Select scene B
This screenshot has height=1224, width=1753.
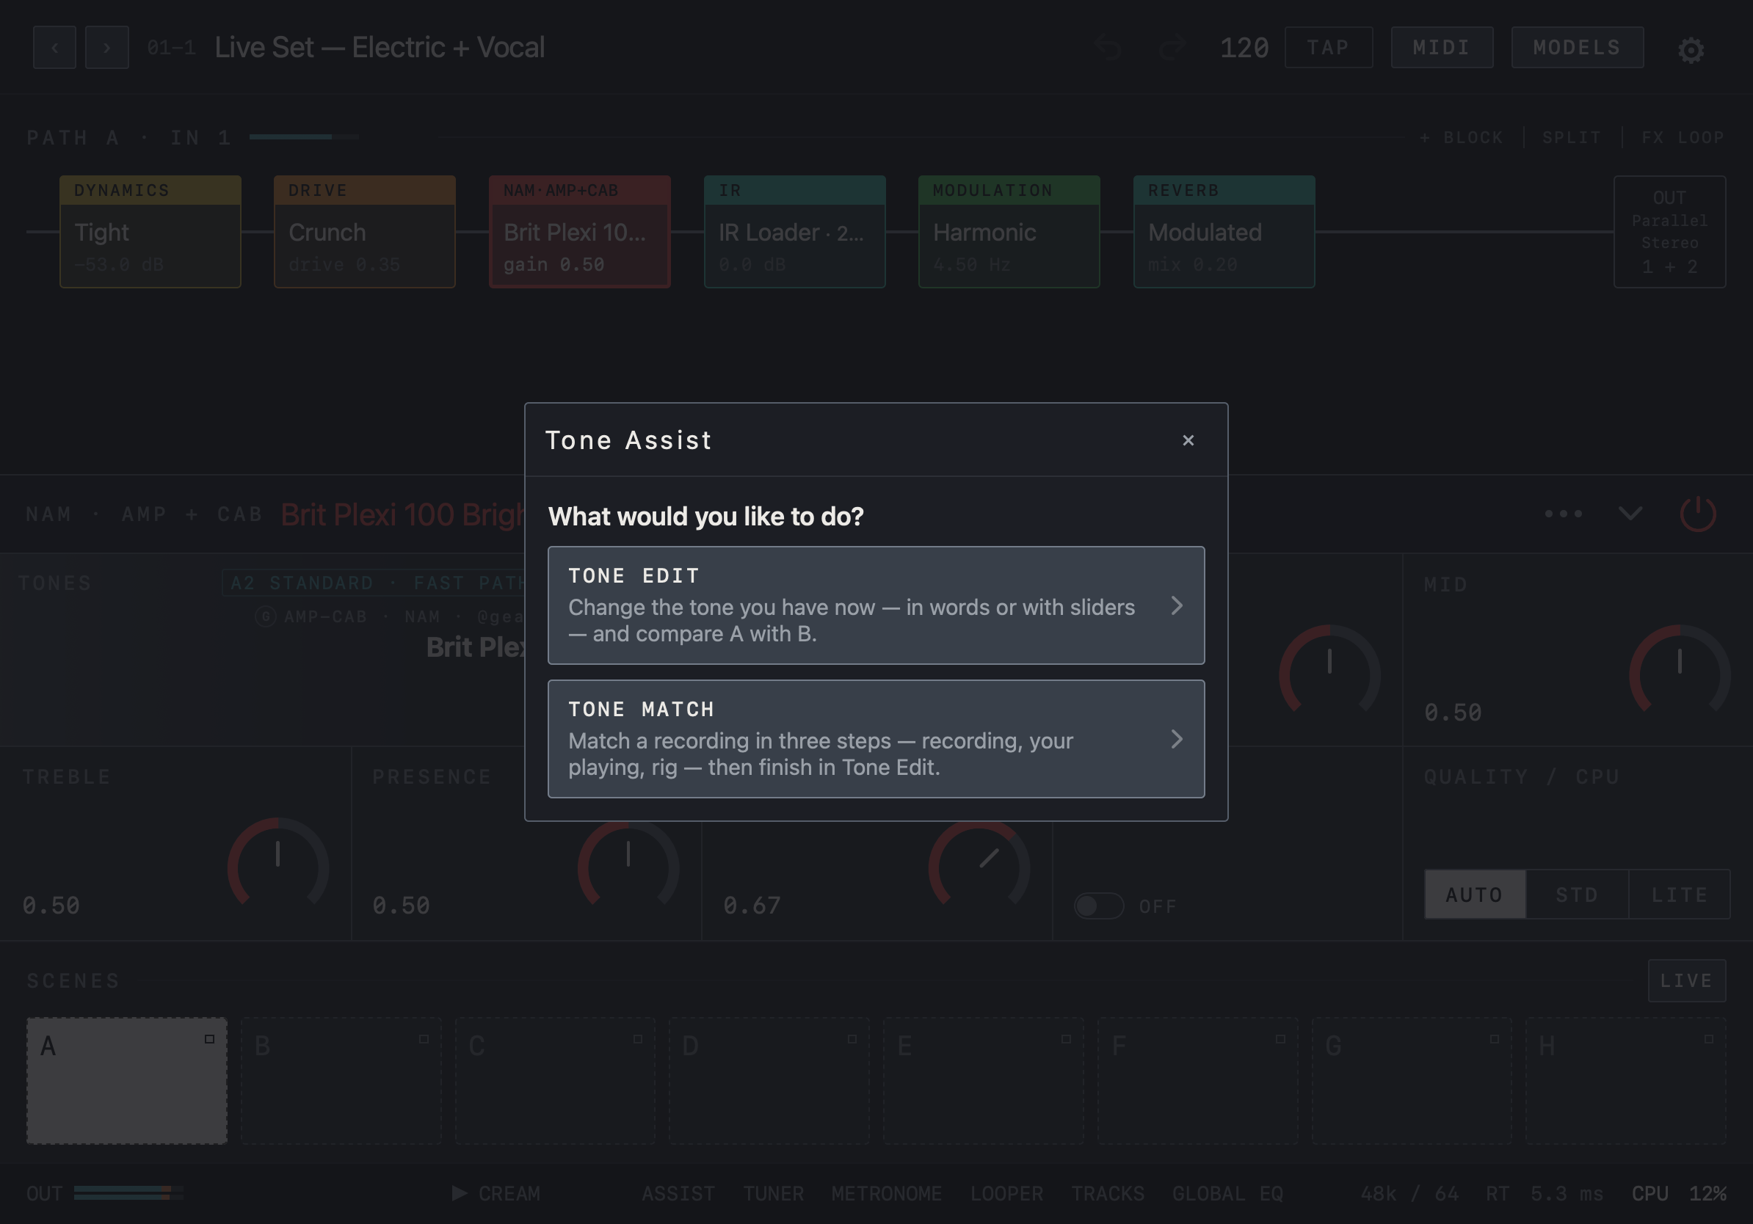click(x=341, y=1080)
